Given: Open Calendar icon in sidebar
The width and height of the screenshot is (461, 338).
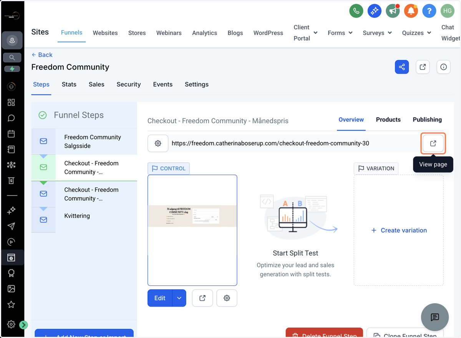Looking at the screenshot, I should (x=11, y=134).
